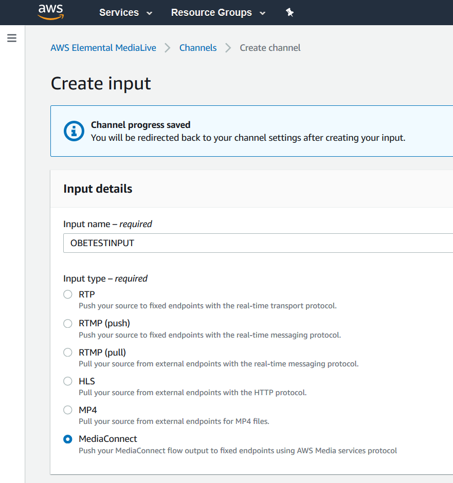Click the Channel progress saved message title
Image resolution: width=453 pixels, height=483 pixels.
[140, 125]
